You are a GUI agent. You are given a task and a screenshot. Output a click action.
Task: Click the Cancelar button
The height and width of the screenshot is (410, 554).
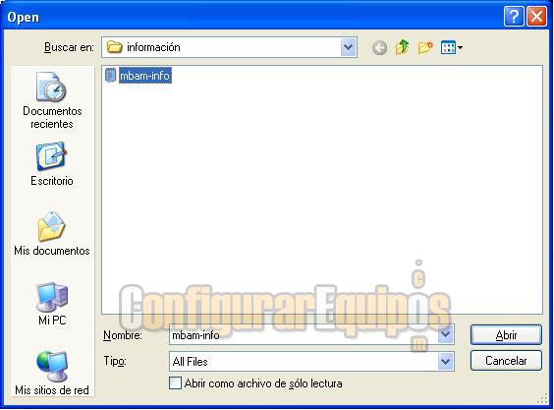[x=506, y=361]
